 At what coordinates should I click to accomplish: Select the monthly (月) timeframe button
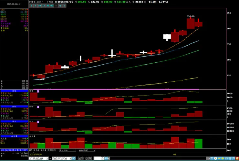(64, 6)
